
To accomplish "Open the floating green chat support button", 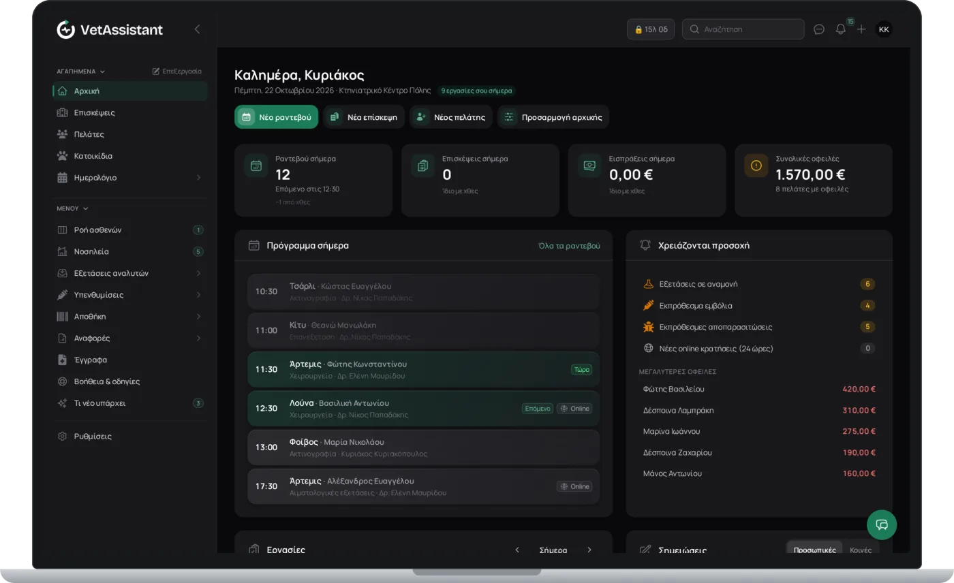I will [x=882, y=524].
